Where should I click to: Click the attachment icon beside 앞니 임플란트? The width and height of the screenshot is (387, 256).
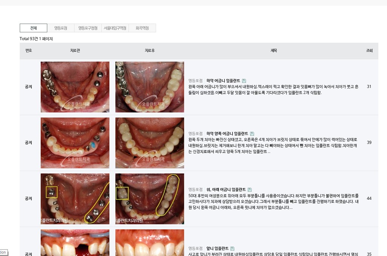(x=232, y=248)
